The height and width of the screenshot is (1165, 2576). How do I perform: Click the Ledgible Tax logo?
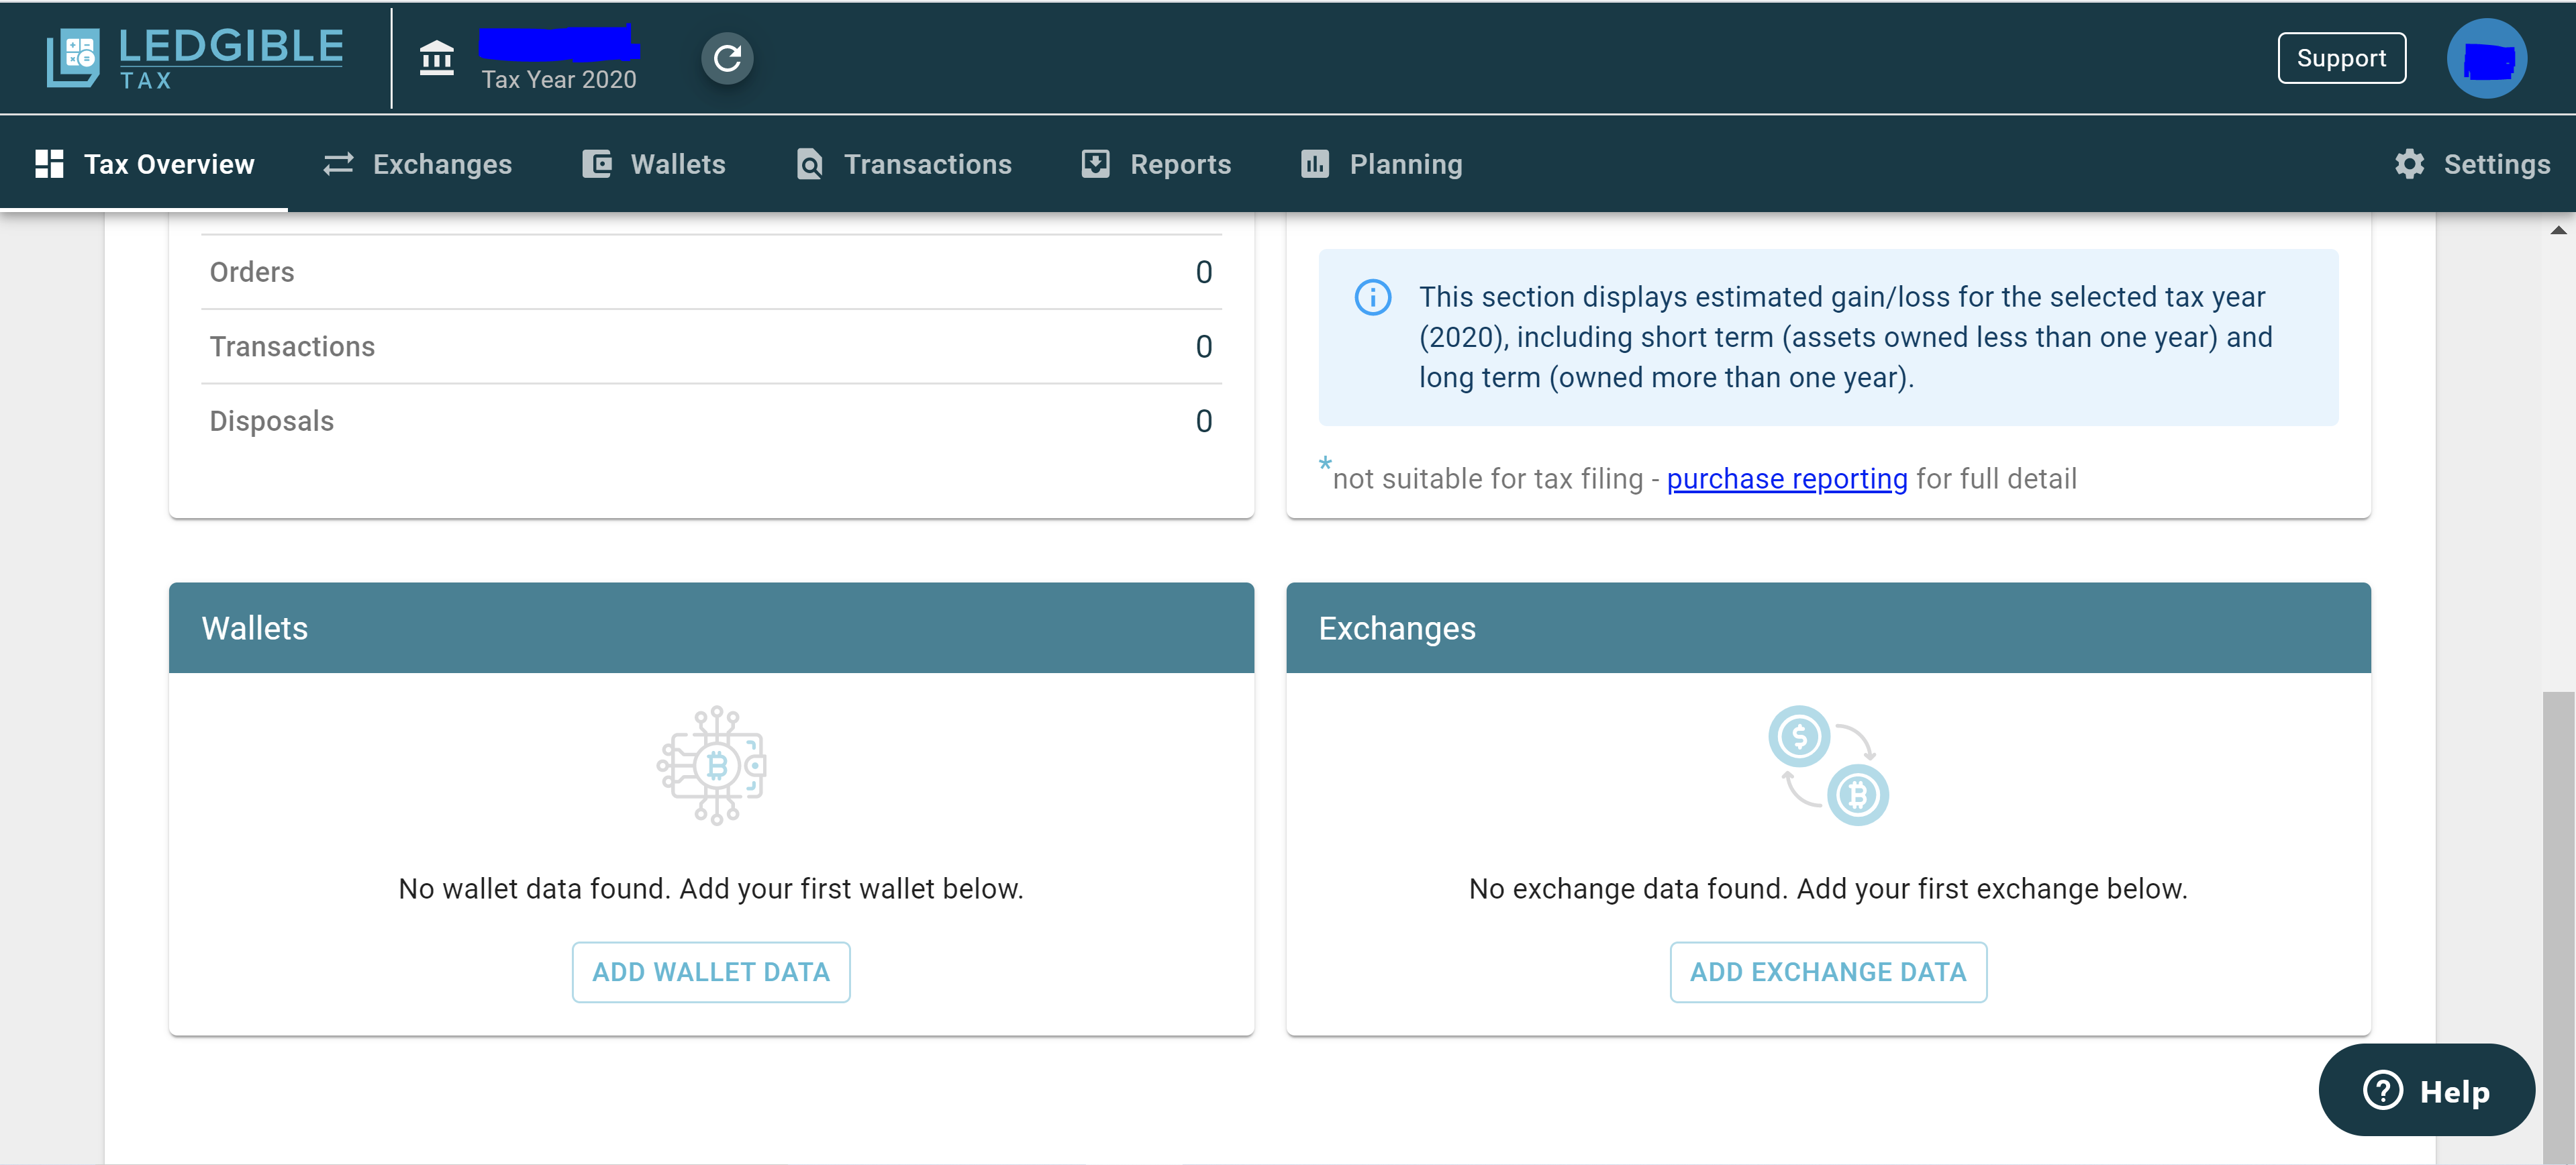194,58
